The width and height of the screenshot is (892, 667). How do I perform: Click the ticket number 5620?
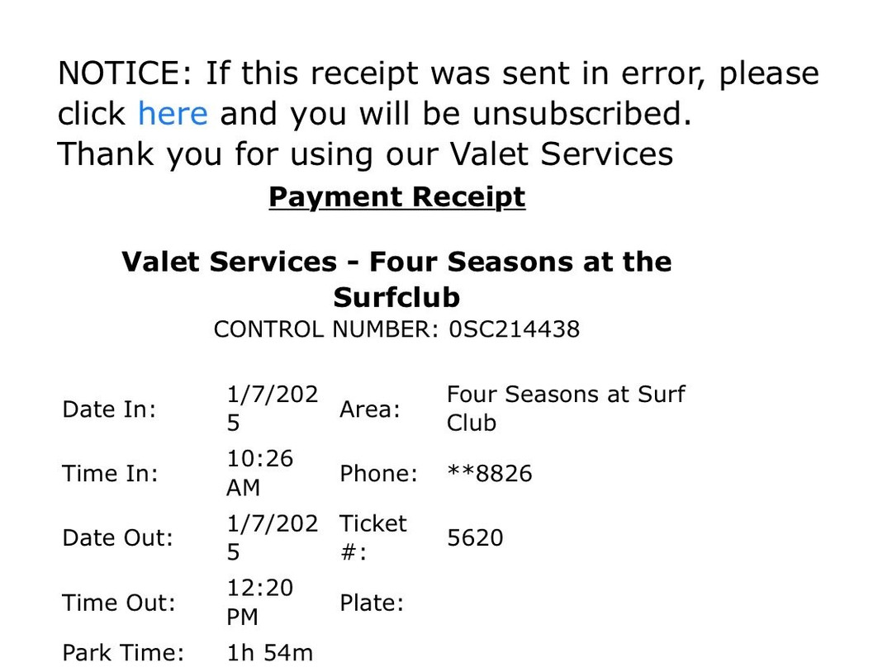pos(475,538)
